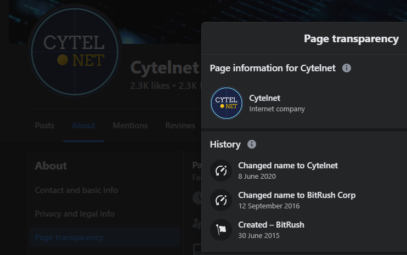Open the Mentions tab
Viewport: 407px width, 255px height.
coord(130,126)
